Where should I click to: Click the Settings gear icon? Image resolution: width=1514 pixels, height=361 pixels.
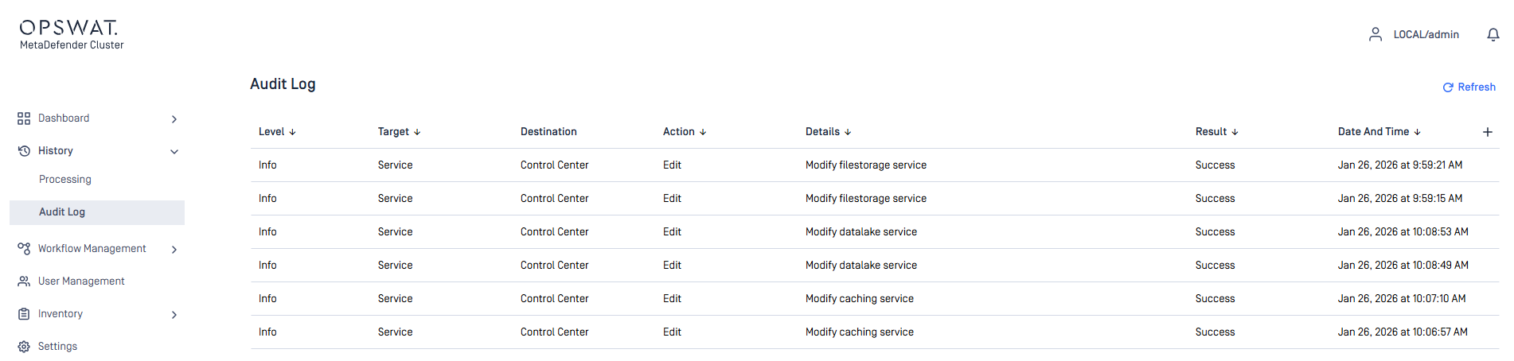pyautogui.click(x=24, y=347)
